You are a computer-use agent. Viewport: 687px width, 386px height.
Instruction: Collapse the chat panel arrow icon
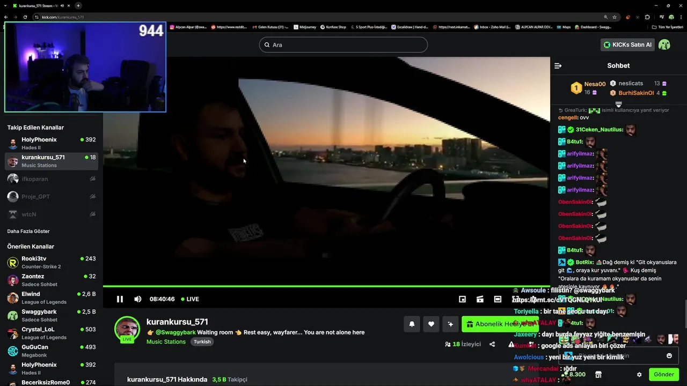[x=558, y=65]
